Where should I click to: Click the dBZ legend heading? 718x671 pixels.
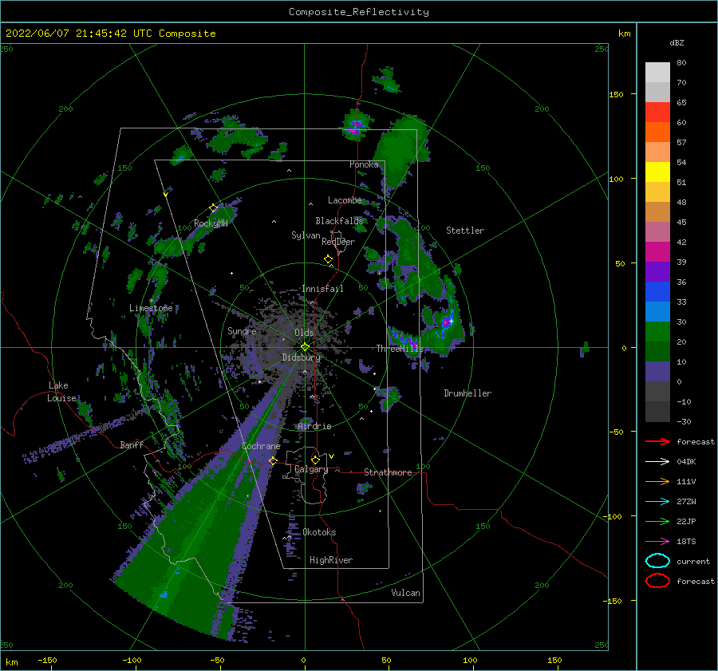tap(677, 42)
